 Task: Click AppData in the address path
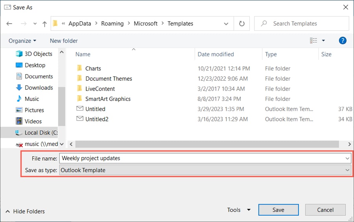80,24
